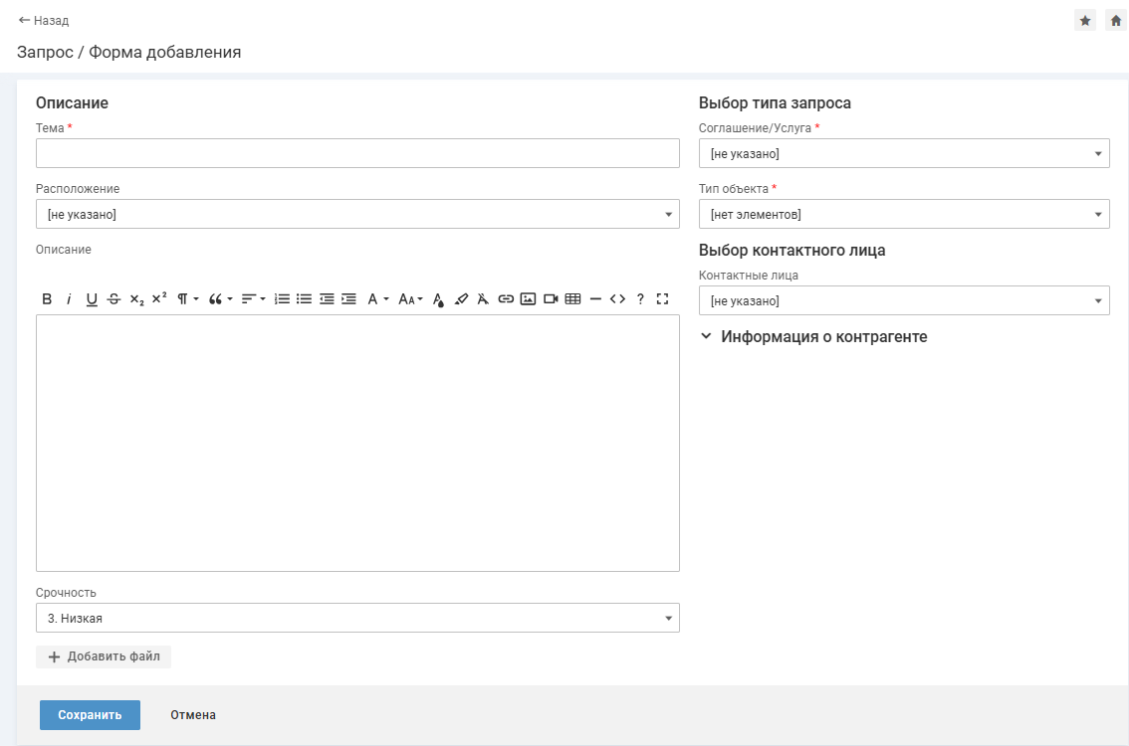Open the Расположение dropdown
1129x746 pixels.
coord(357,214)
